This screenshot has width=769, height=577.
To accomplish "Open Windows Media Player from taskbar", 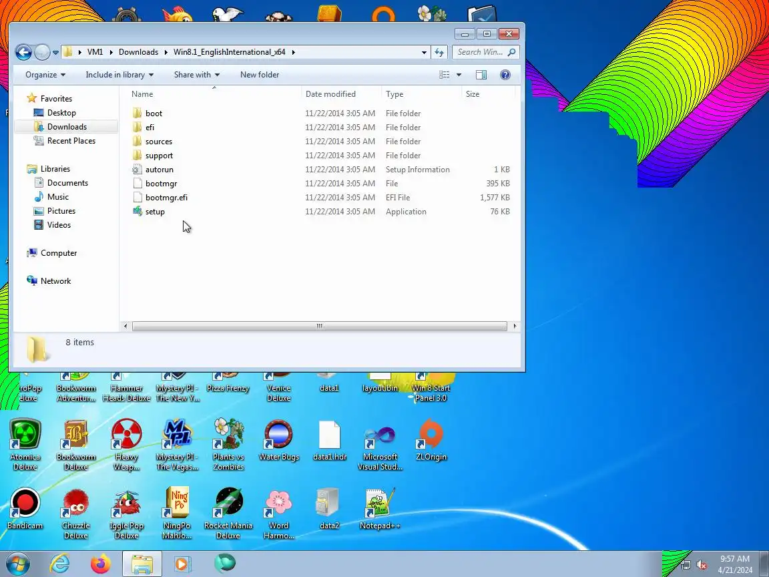I will click(182, 564).
